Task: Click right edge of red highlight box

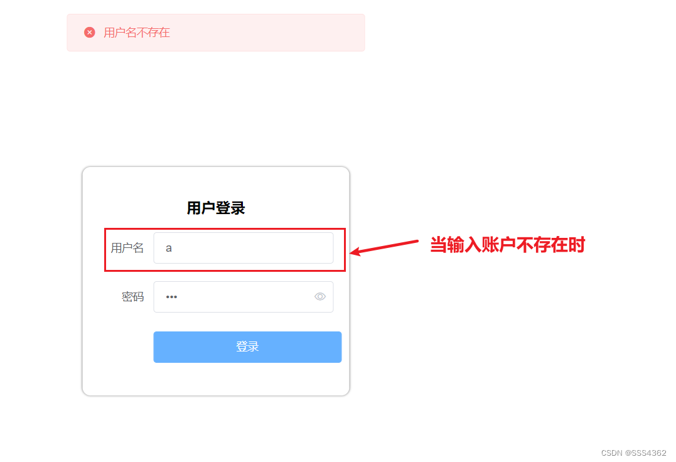Action: click(x=345, y=250)
